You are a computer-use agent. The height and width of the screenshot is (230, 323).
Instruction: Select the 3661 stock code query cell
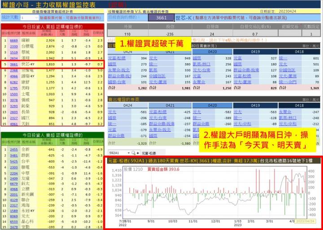click(161, 17)
